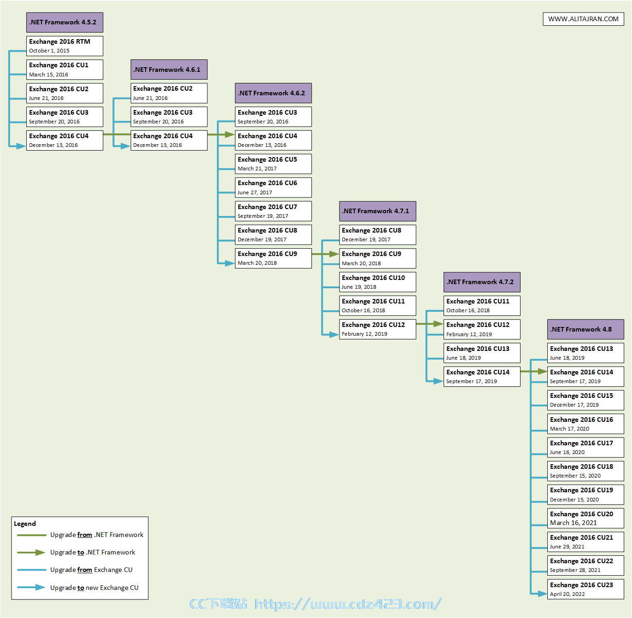Select Exchange 2016 CU11 under .NET Framework 4.7.2

click(482, 305)
